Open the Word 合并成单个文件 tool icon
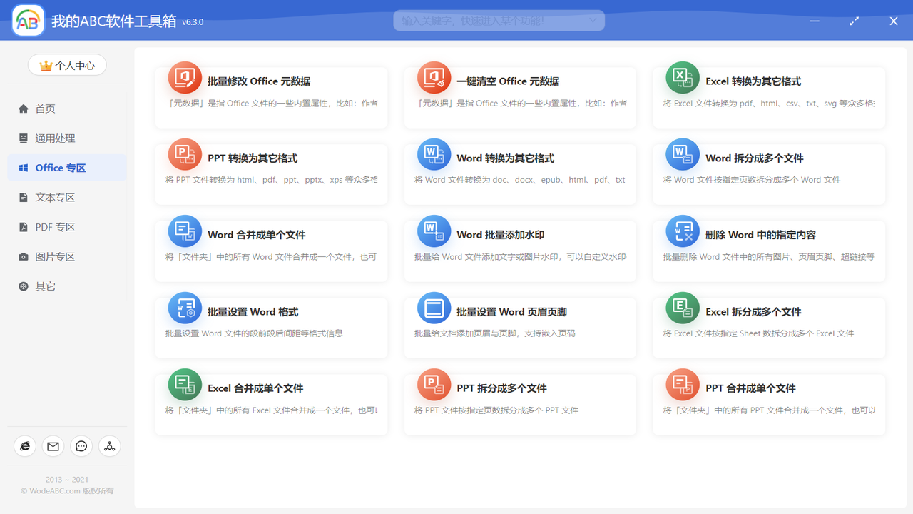 click(x=184, y=231)
